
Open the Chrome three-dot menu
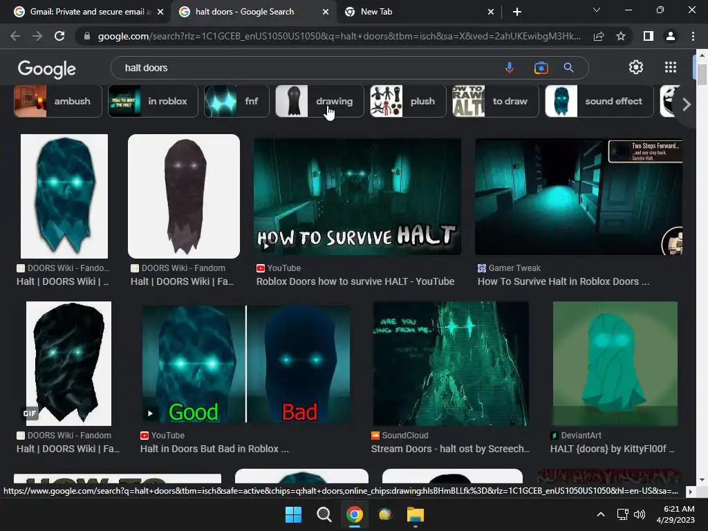(693, 36)
